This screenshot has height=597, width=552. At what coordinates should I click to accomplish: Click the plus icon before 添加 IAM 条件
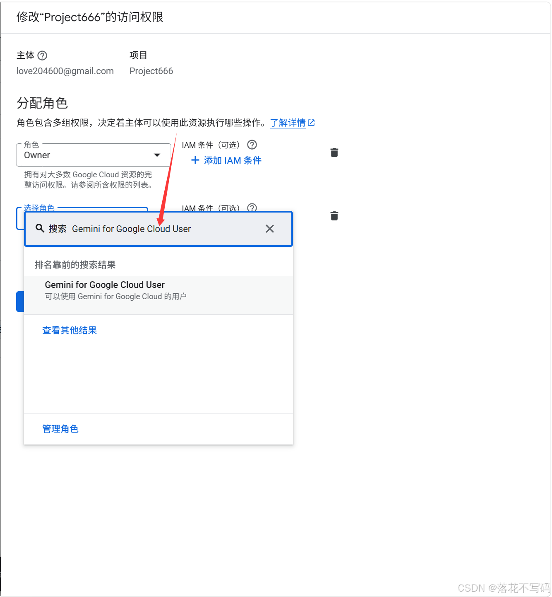pos(195,160)
